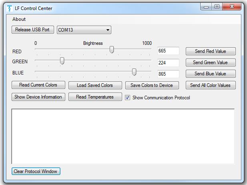The width and height of the screenshot is (247, 185).
Task: Click the GREEN brightness slider thumb
Action: 62,61
